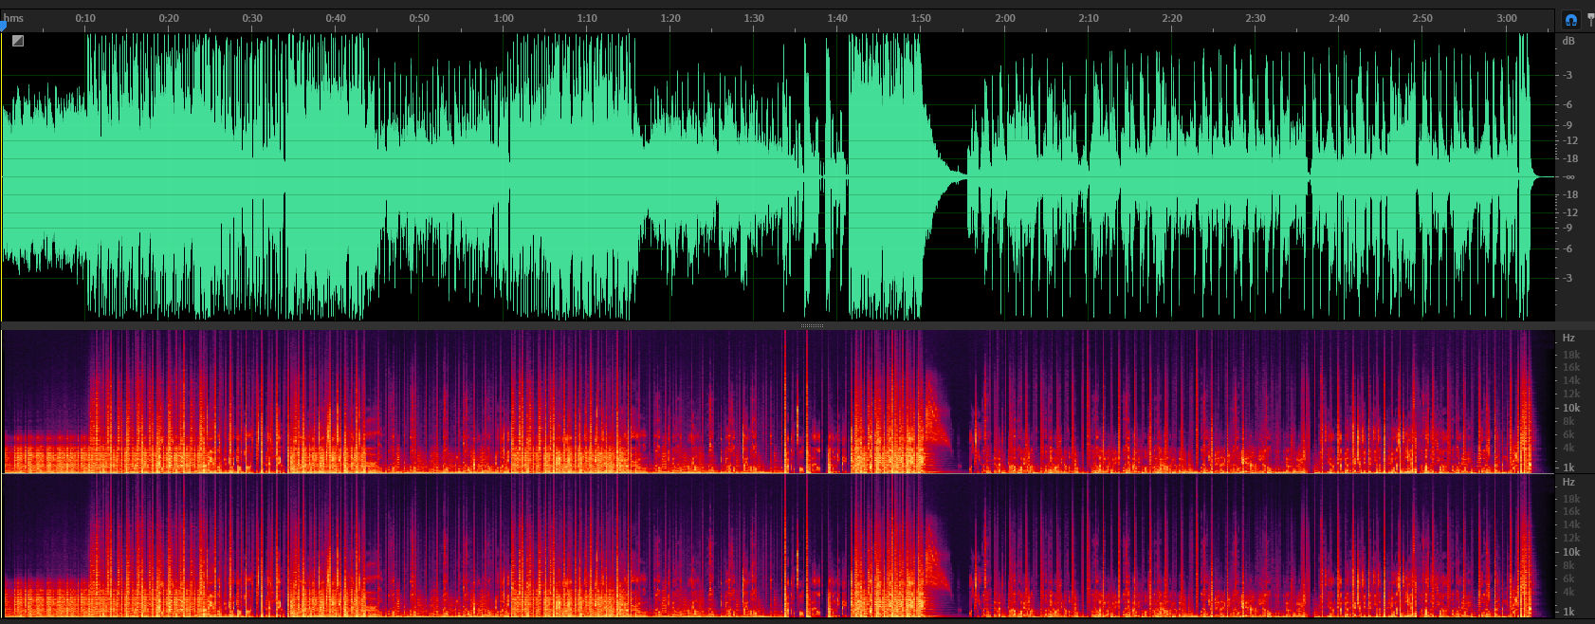This screenshot has width=1595, height=624.
Task: Jump to 2:00 on the time ruler
Action: pyautogui.click(x=1005, y=18)
